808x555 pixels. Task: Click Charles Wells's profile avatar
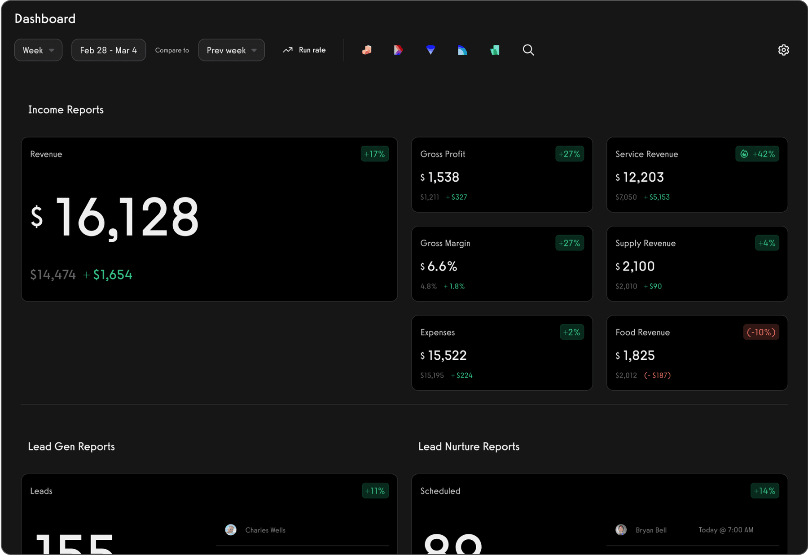(x=231, y=530)
